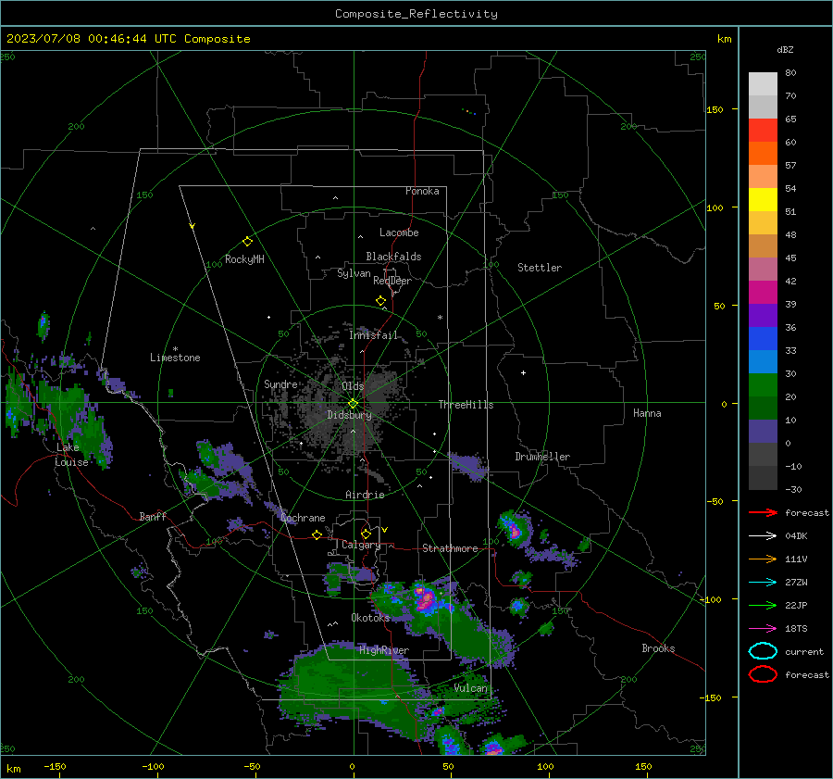833x779 pixels.
Task: Click the 2023/07/08 00:46:44 UTC timestamp
Action: click(128, 39)
